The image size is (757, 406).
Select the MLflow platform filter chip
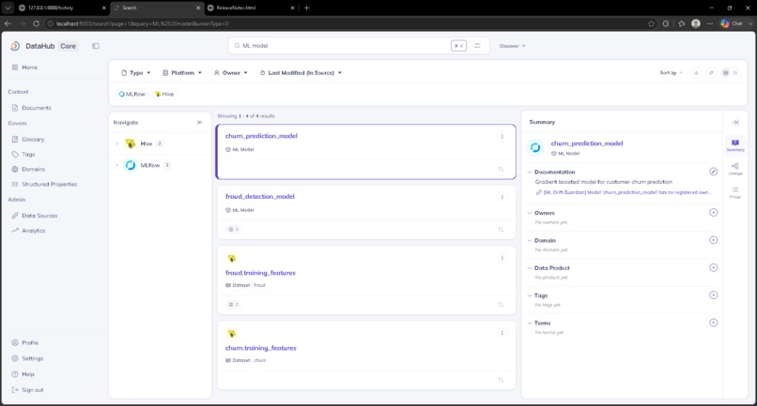[x=131, y=94]
